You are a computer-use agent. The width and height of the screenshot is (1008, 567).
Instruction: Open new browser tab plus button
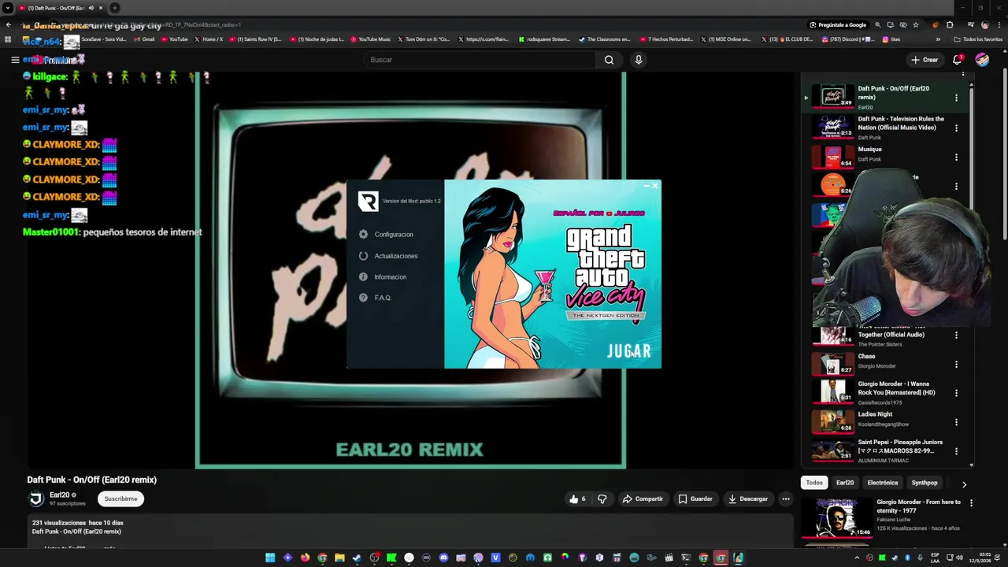(114, 8)
